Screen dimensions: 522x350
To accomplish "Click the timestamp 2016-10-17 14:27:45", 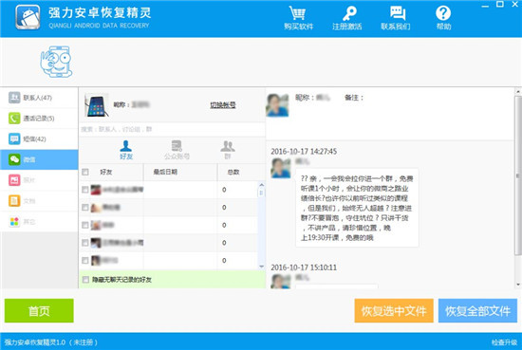I will [304, 152].
